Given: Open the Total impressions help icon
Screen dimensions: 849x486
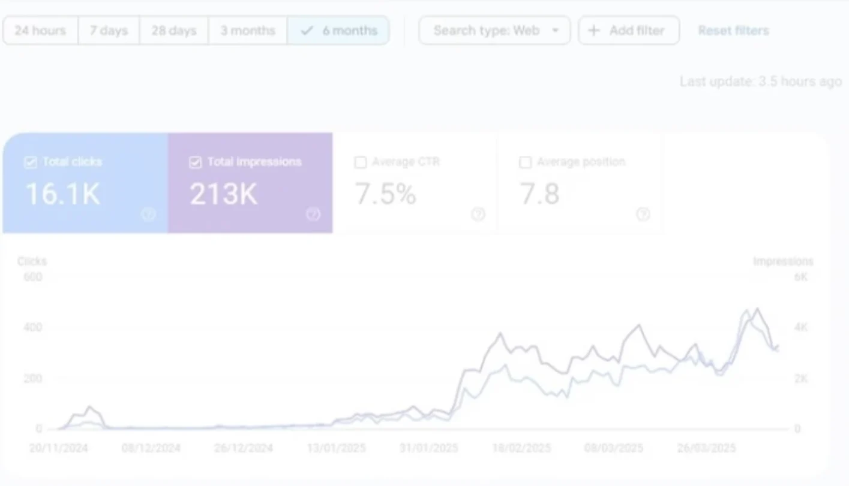Looking at the screenshot, I should [x=313, y=214].
